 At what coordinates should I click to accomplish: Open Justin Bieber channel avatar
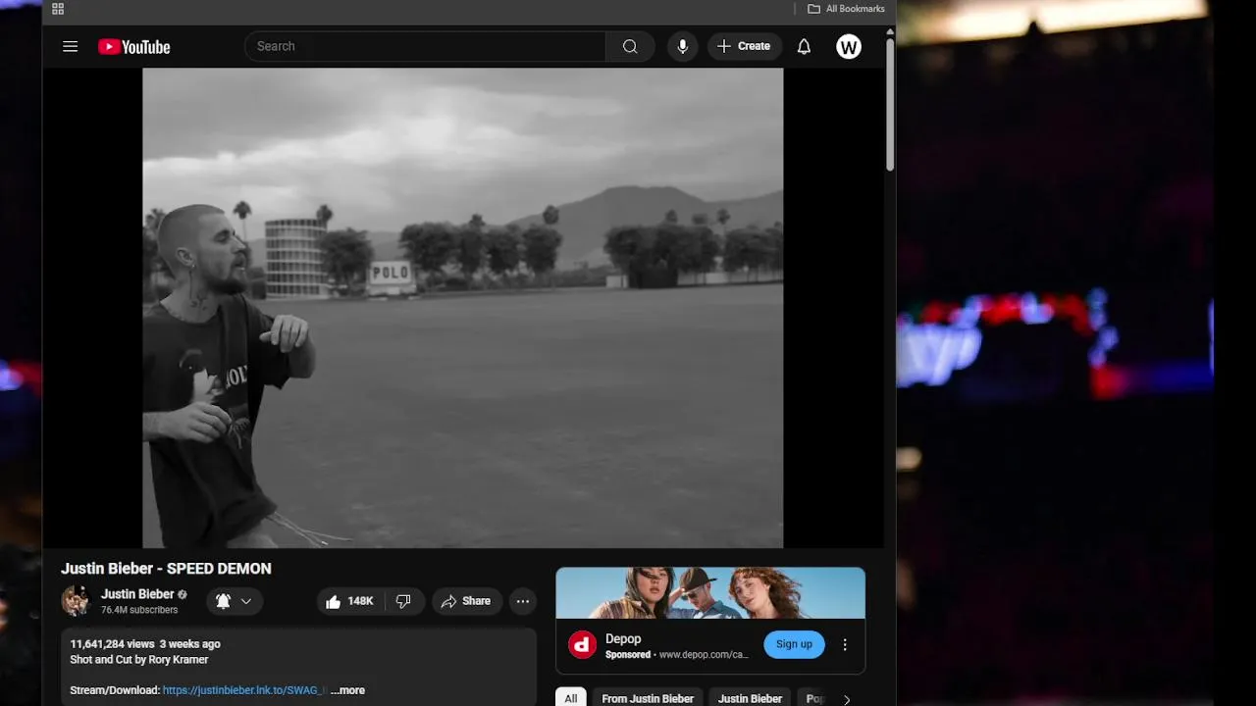click(x=76, y=601)
